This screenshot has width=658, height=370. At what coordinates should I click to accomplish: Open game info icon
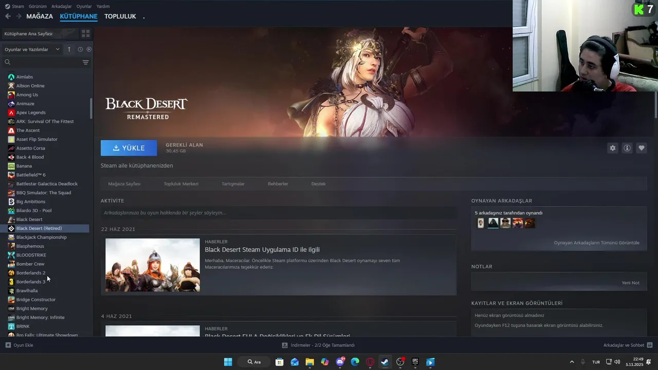627,148
